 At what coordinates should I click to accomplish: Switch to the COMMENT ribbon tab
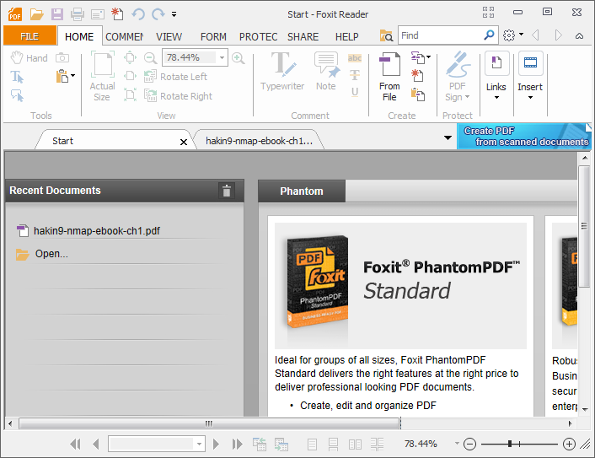coord(125,37)
